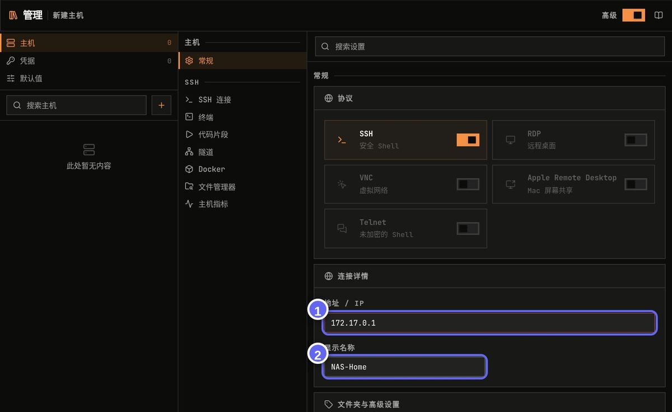
Task: Open the documentation book icon
Action: (x=659, y=15)
